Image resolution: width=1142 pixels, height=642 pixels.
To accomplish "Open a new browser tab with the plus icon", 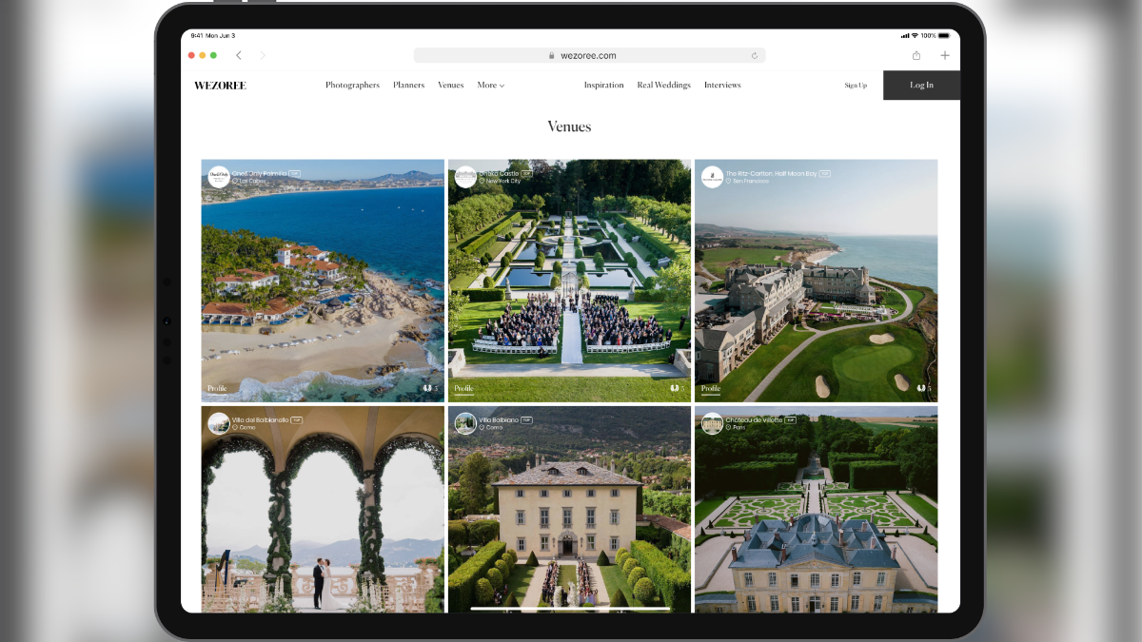I will click(944, 55).
